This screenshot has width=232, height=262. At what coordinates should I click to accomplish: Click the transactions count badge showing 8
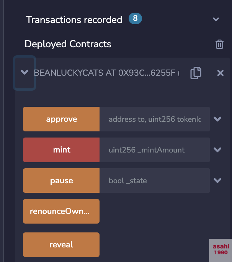(x=135, y=18)
